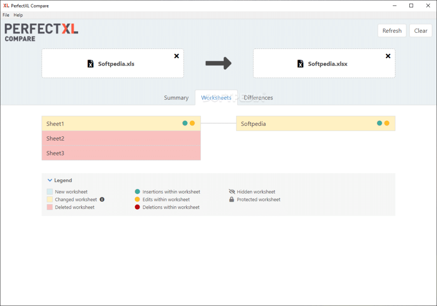
Task: Click the green Insertions within worksheet legend dot
Action: (137, 191)
